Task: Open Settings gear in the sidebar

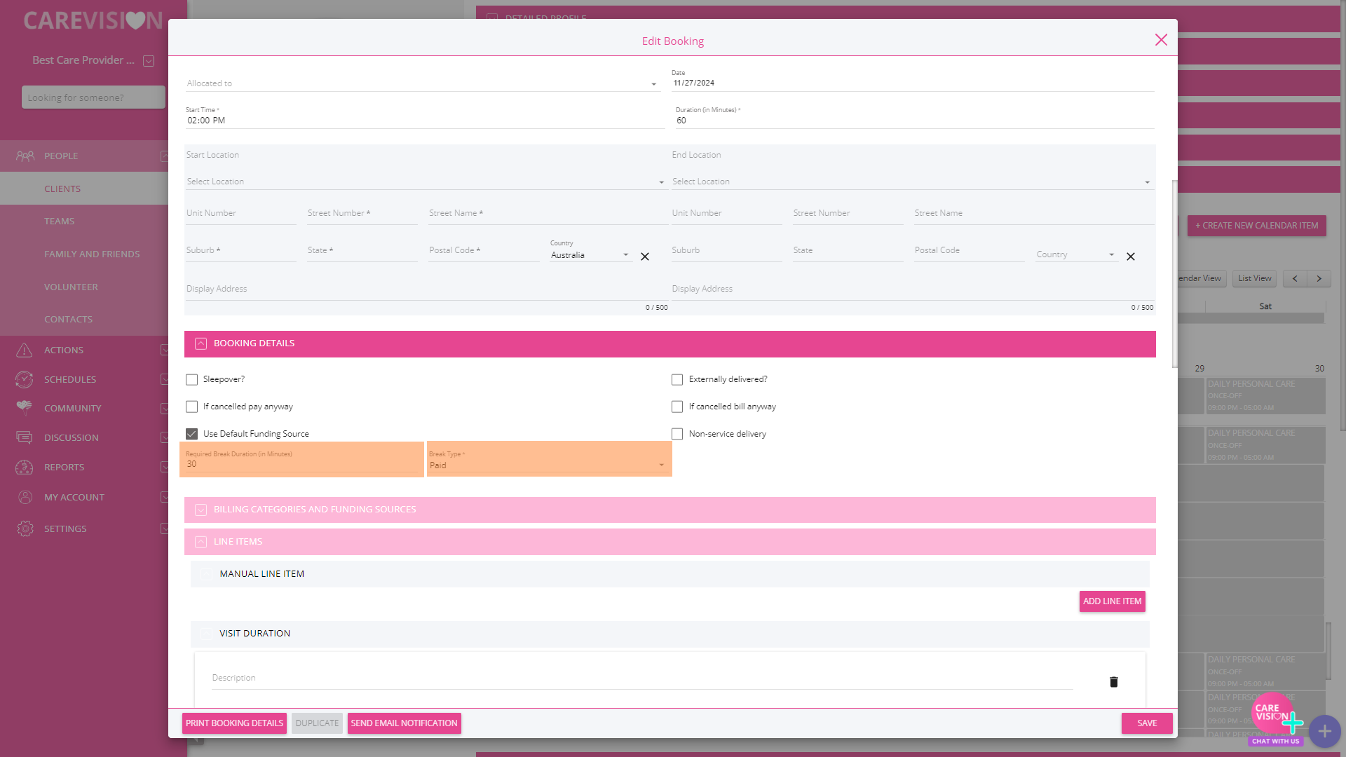Action: coord(25,528)
